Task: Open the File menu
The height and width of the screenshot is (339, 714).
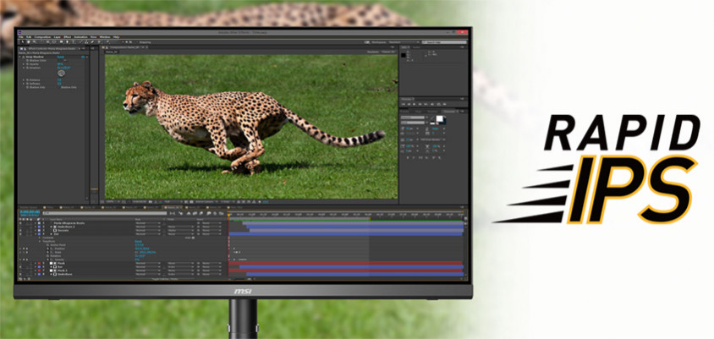Action: [x=21, y=37]
